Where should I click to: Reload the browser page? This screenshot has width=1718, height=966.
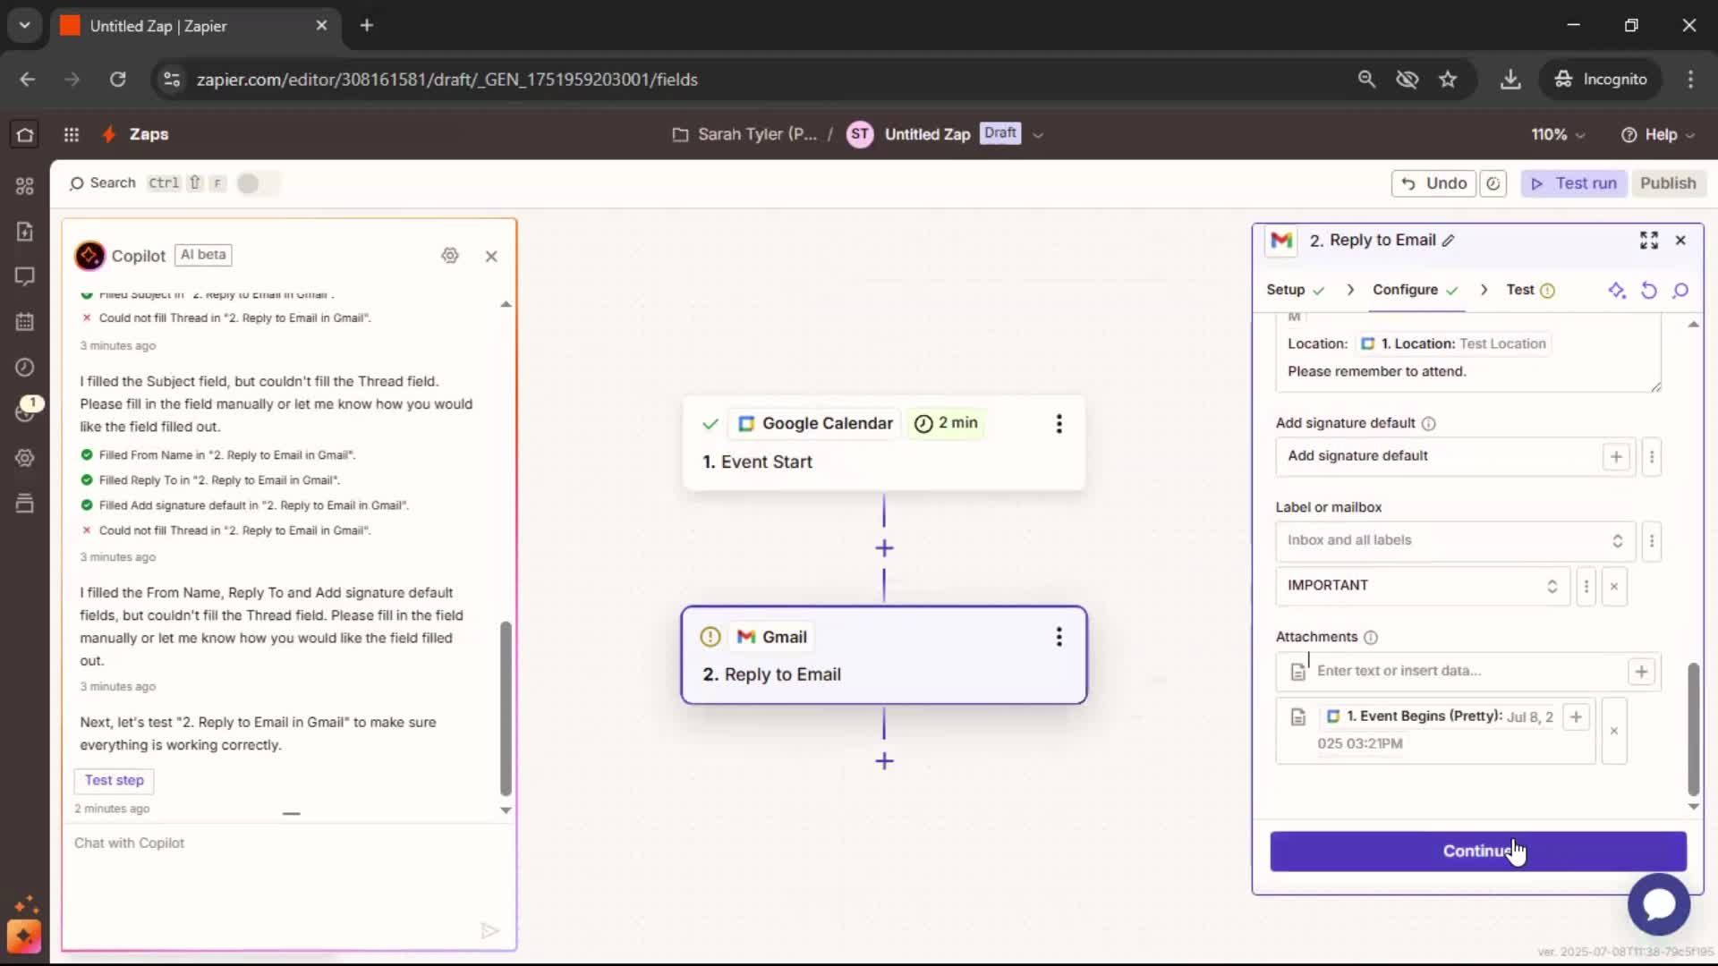(x=117, y=80)
